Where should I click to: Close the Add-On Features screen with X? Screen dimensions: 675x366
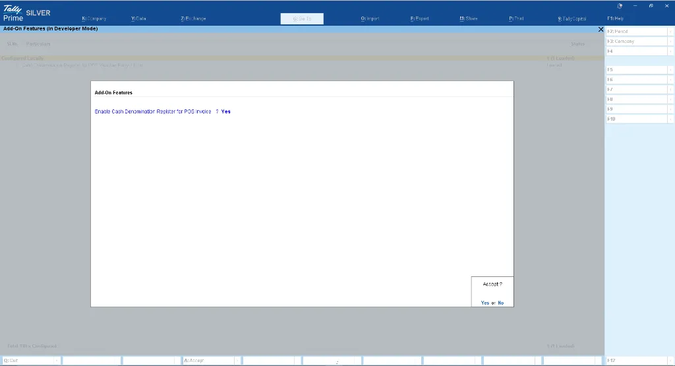click(600, 30)
